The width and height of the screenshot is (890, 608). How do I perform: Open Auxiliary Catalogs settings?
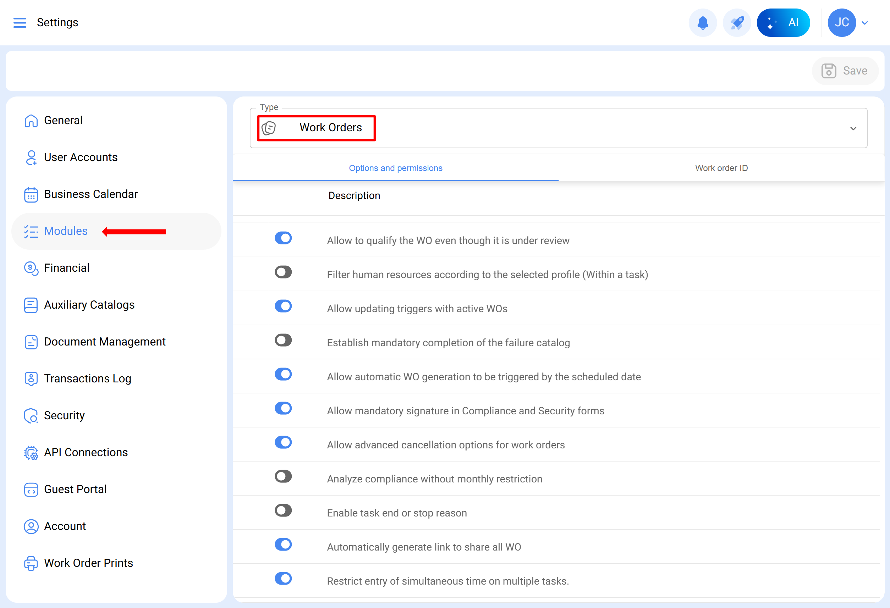89,305
